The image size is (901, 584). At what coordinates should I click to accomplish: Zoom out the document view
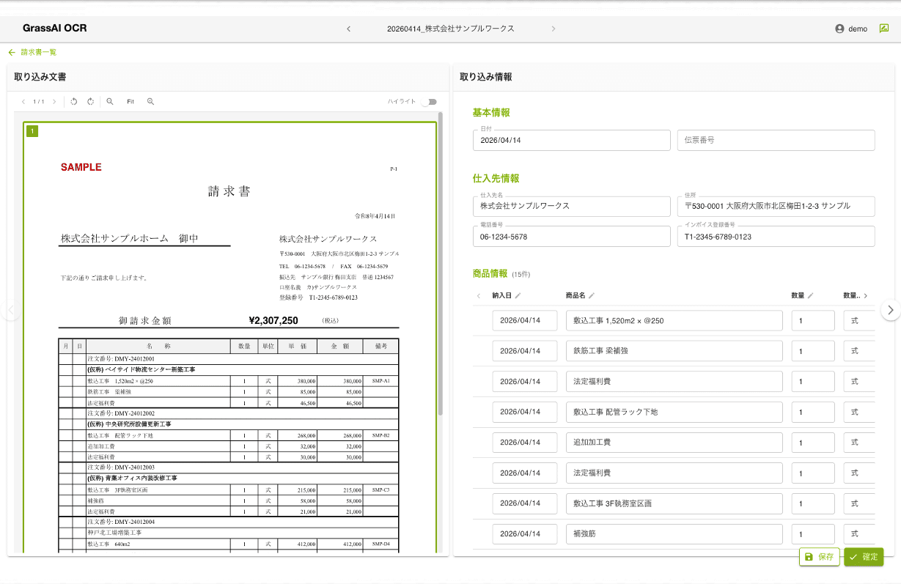pos(110,102)
